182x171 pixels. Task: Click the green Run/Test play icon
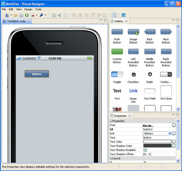[27, 15]
